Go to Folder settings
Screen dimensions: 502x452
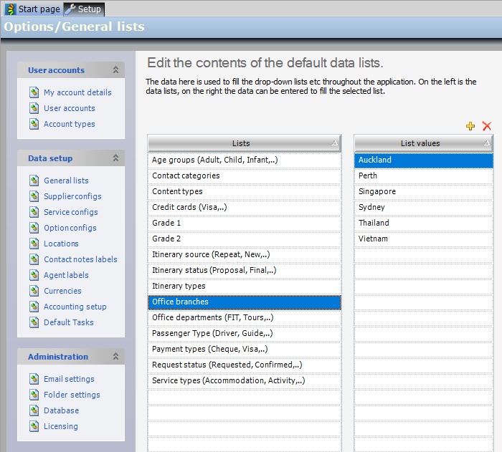pos(72,395)
